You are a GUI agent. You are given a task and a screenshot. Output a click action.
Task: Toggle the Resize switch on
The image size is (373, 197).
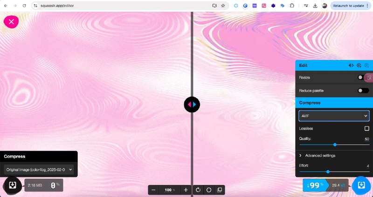click(363, 78)
